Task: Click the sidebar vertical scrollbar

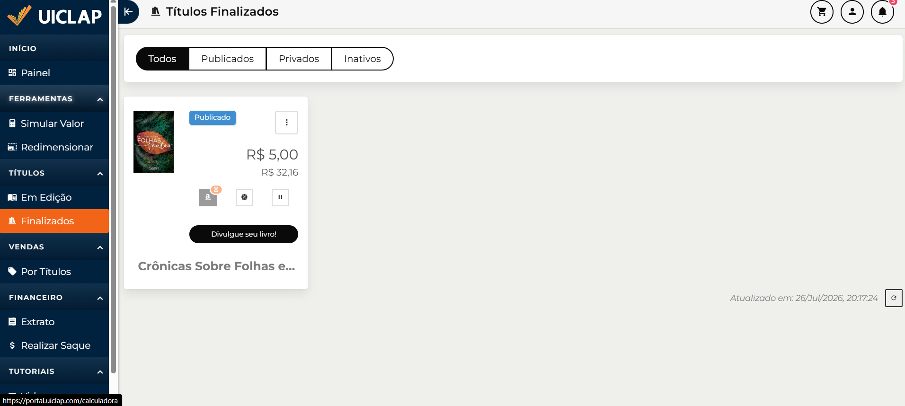Action: pos(113,189)
